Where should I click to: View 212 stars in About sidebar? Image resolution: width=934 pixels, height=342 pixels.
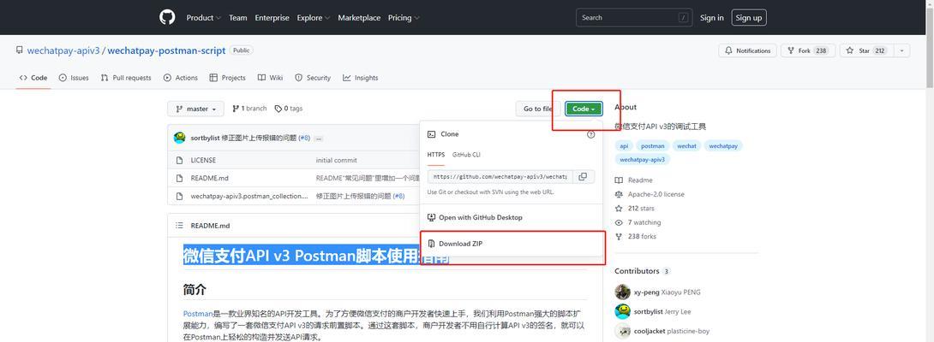[634, 208]
